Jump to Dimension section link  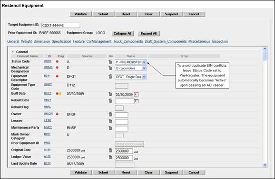coord(42,41)
